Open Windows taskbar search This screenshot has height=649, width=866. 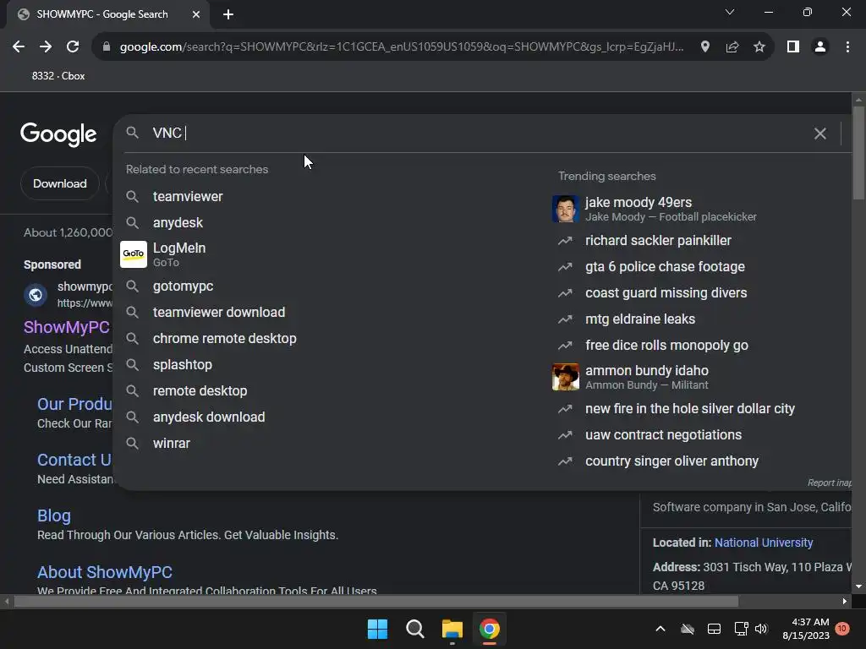click(x=414, y=629)
